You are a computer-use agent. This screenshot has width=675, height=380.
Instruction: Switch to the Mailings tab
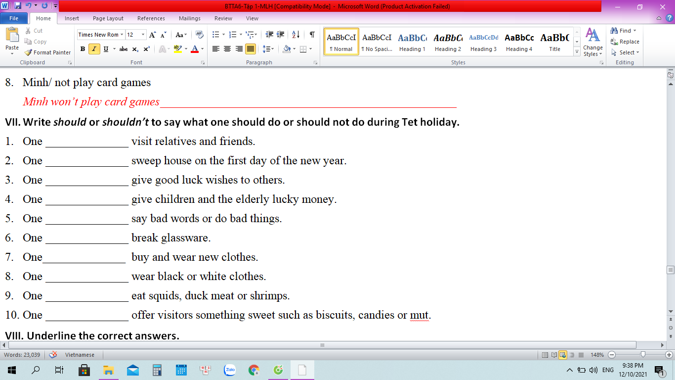click(x=190, y=18)
